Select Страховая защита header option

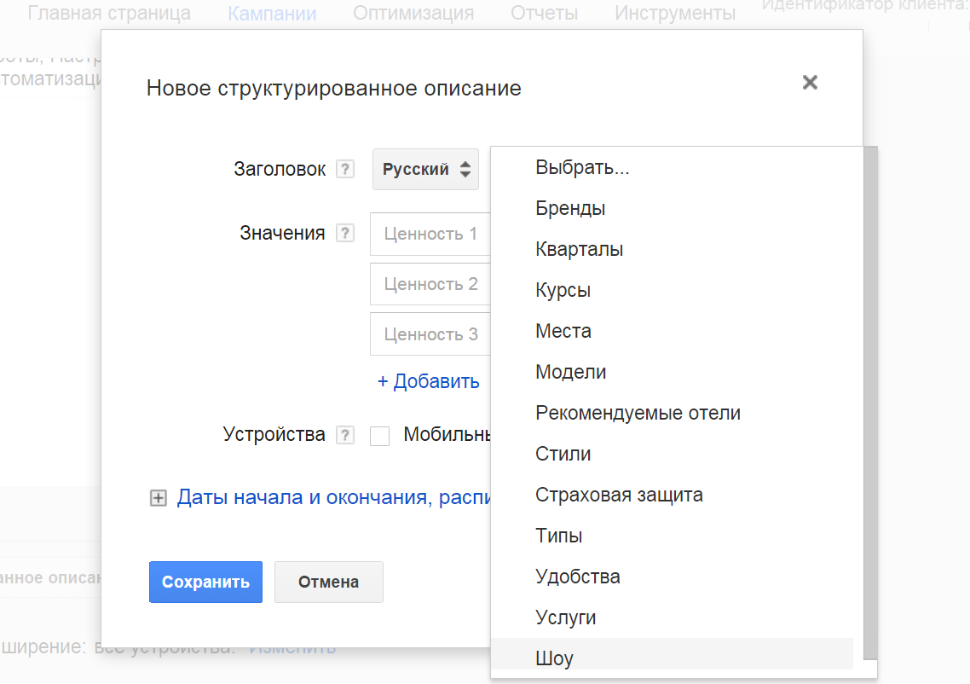[619, 495]
